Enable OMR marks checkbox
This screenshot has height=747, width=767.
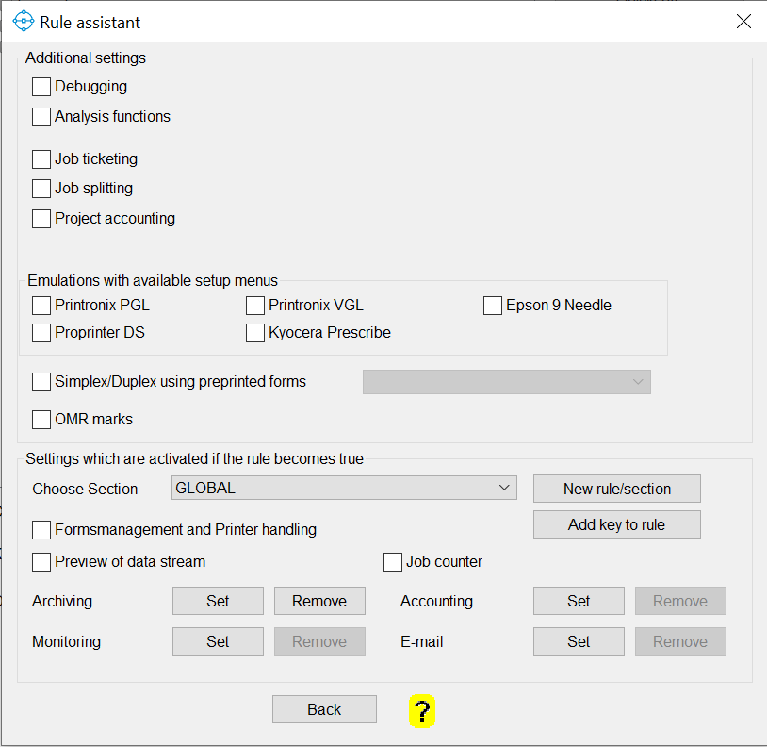point(41,420)
